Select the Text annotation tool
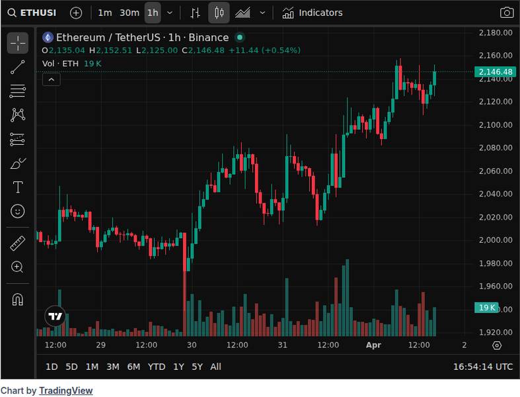 click(18, 187)
